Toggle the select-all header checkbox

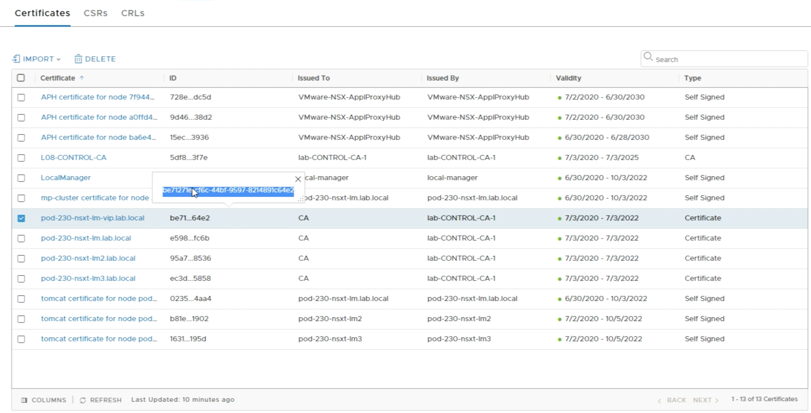coord(21,78)
